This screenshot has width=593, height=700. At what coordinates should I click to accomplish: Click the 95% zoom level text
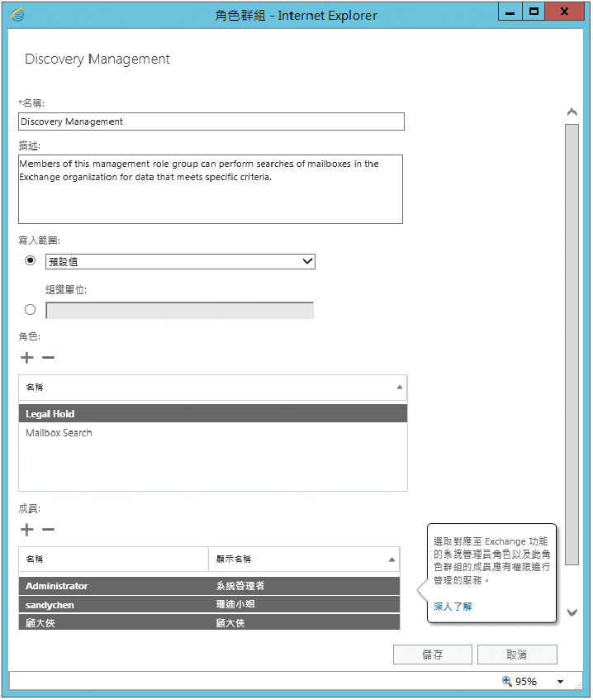(x=525, y=681)
